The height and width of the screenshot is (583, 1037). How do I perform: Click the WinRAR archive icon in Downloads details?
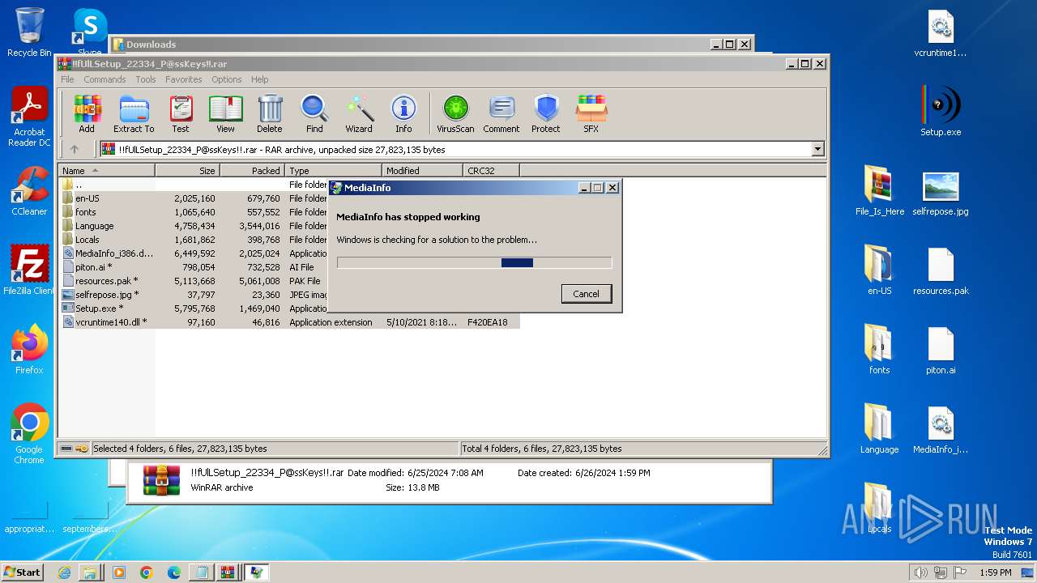161,480
